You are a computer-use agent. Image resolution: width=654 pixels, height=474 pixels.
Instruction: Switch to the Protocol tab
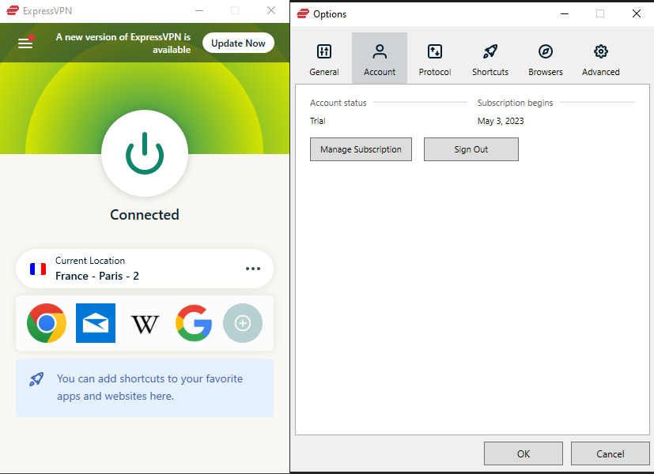pos(435,58)
